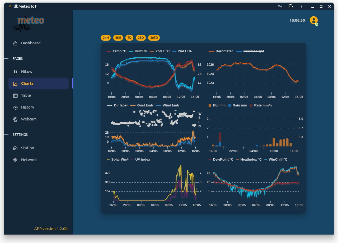Click the APP version 1.2.0b text
338x243 pixels.
click(x=51, y=229)
